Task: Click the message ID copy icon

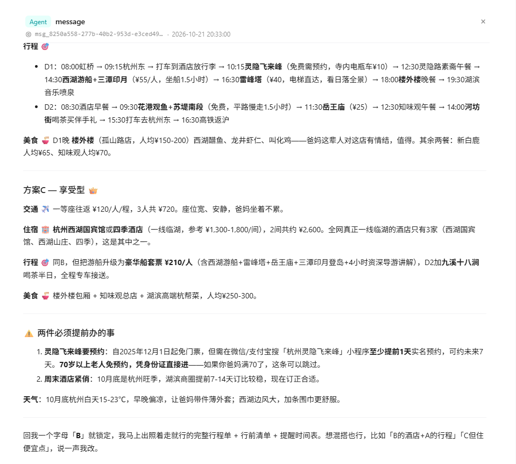Action: (29, 34)
